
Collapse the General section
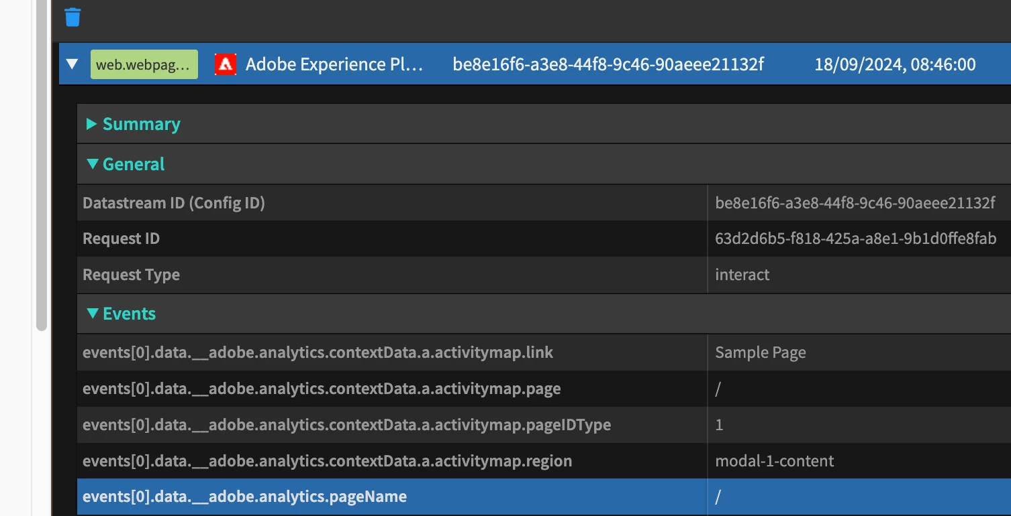92,164
